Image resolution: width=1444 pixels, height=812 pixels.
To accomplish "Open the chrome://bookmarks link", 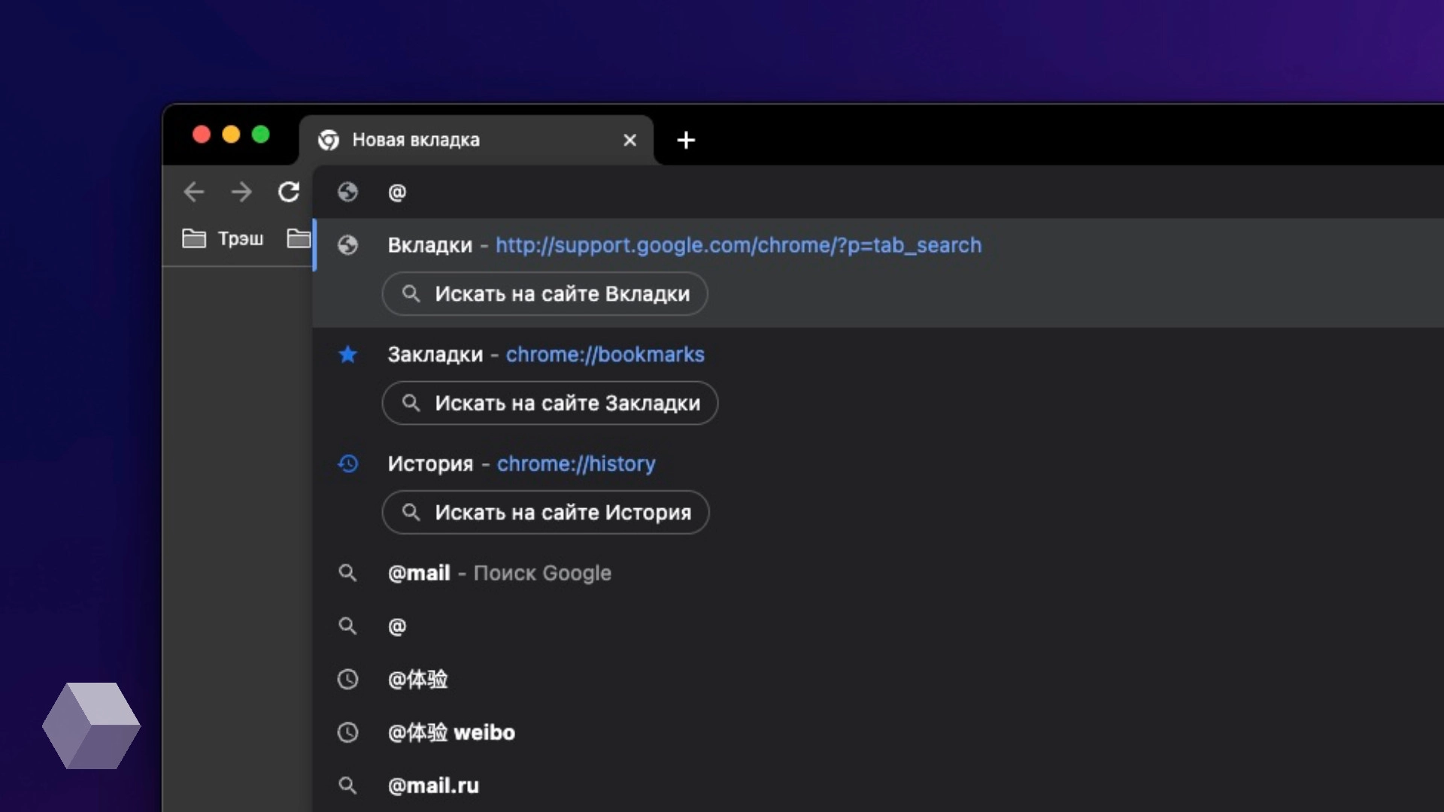I will pyautogui.click(x=605, y=354).
